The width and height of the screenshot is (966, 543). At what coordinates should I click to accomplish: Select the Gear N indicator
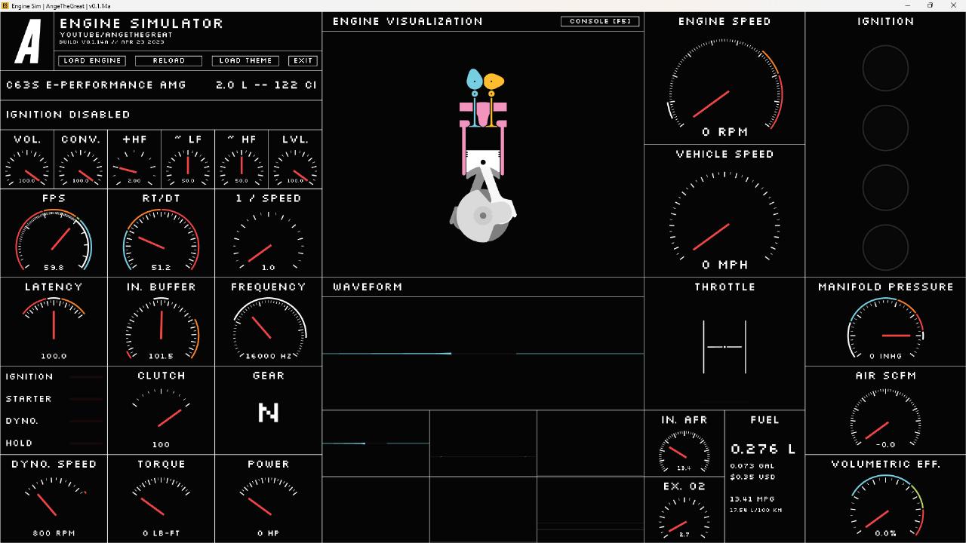(x=268, y=413)
